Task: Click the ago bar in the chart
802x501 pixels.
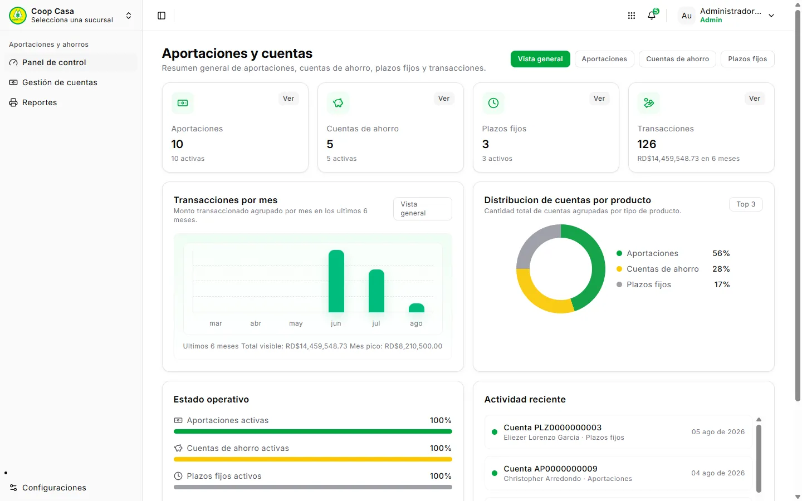Action: [417, 308]
